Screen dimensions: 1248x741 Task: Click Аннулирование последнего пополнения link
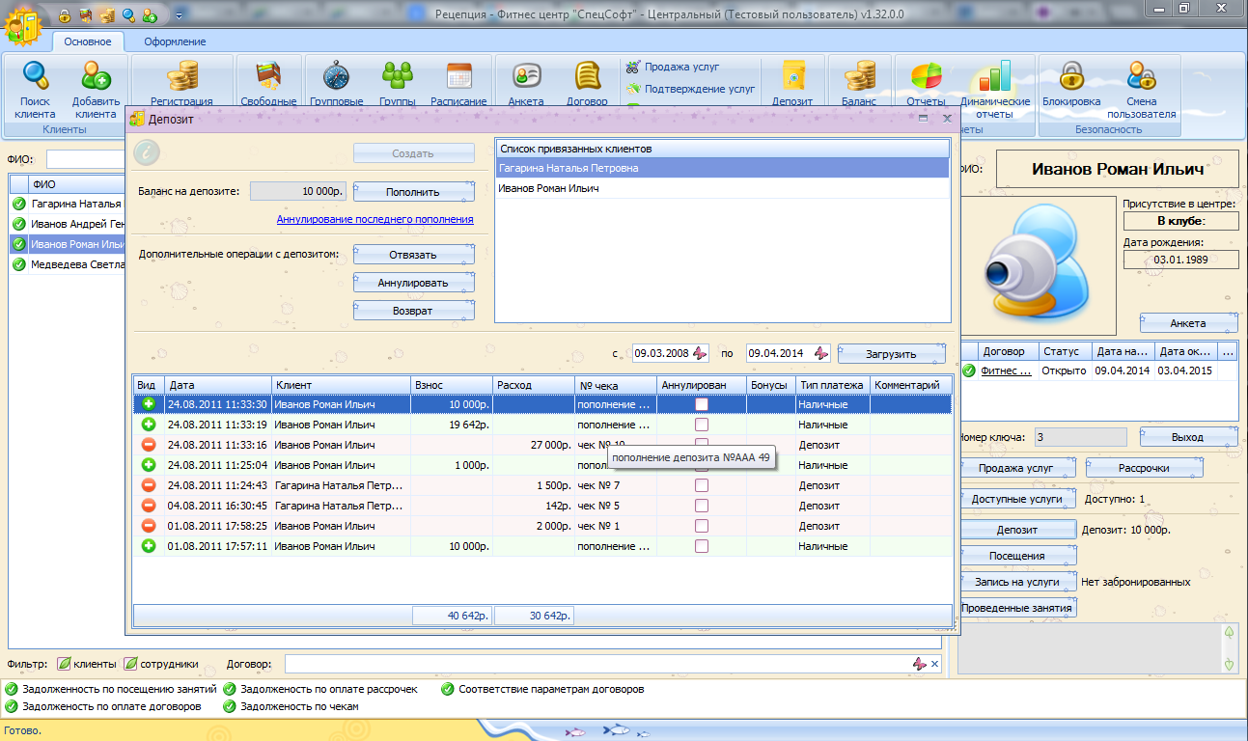pyautogui.click(x=374, y=219)
